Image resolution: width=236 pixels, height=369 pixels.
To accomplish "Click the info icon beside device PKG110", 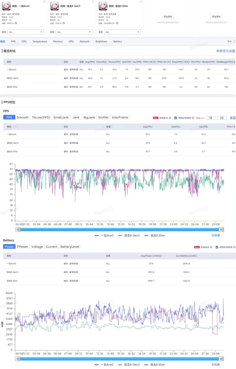I will pyautogui.click(x=16, y=23).
